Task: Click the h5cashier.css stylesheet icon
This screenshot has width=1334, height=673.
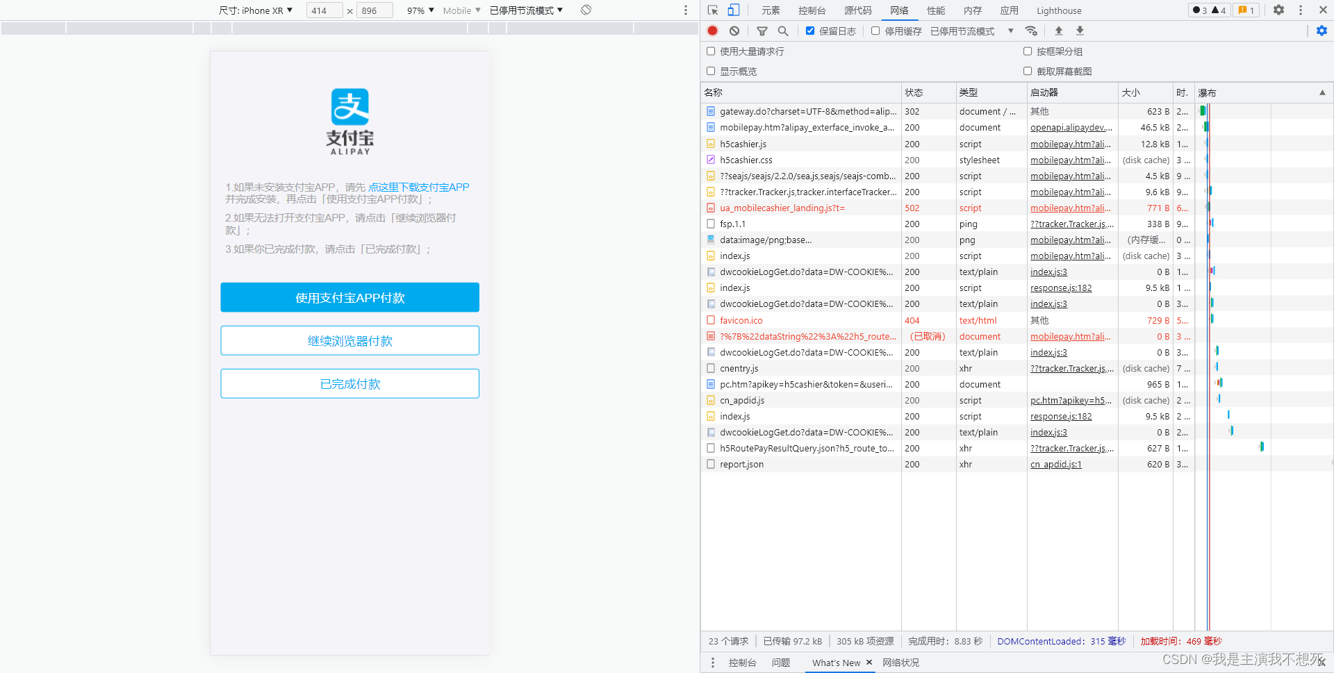Action: [x=711, y=160]
